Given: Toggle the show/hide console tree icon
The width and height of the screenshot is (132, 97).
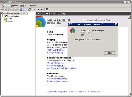Looking at the screenshot, I should point(11,9).
